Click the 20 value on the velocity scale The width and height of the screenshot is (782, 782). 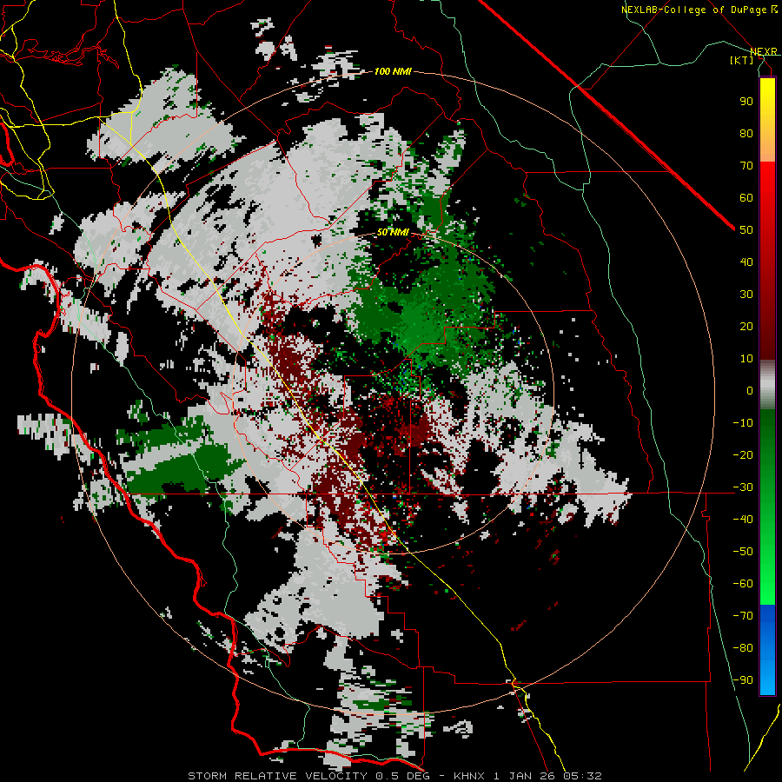click(x=746, y=326)
